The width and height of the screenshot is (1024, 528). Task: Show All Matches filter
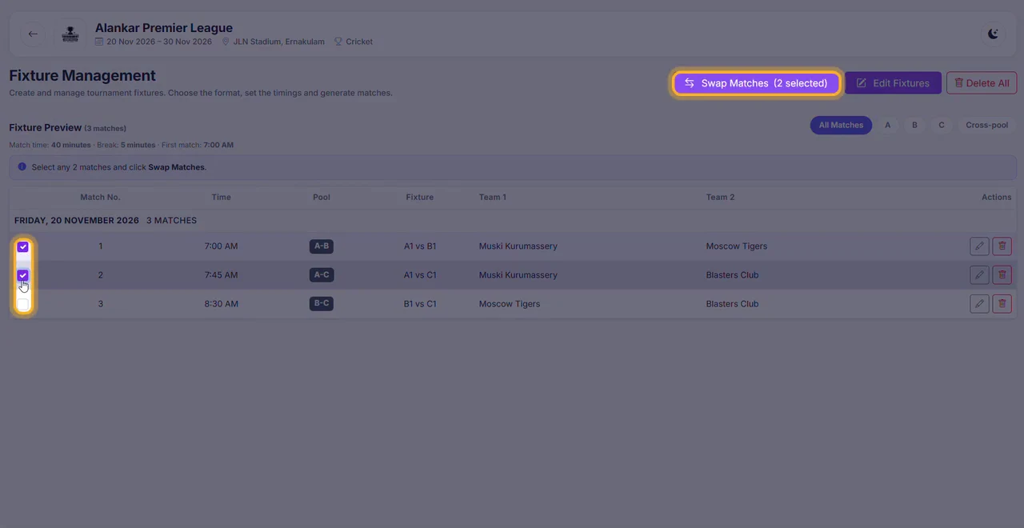[841, 125]
